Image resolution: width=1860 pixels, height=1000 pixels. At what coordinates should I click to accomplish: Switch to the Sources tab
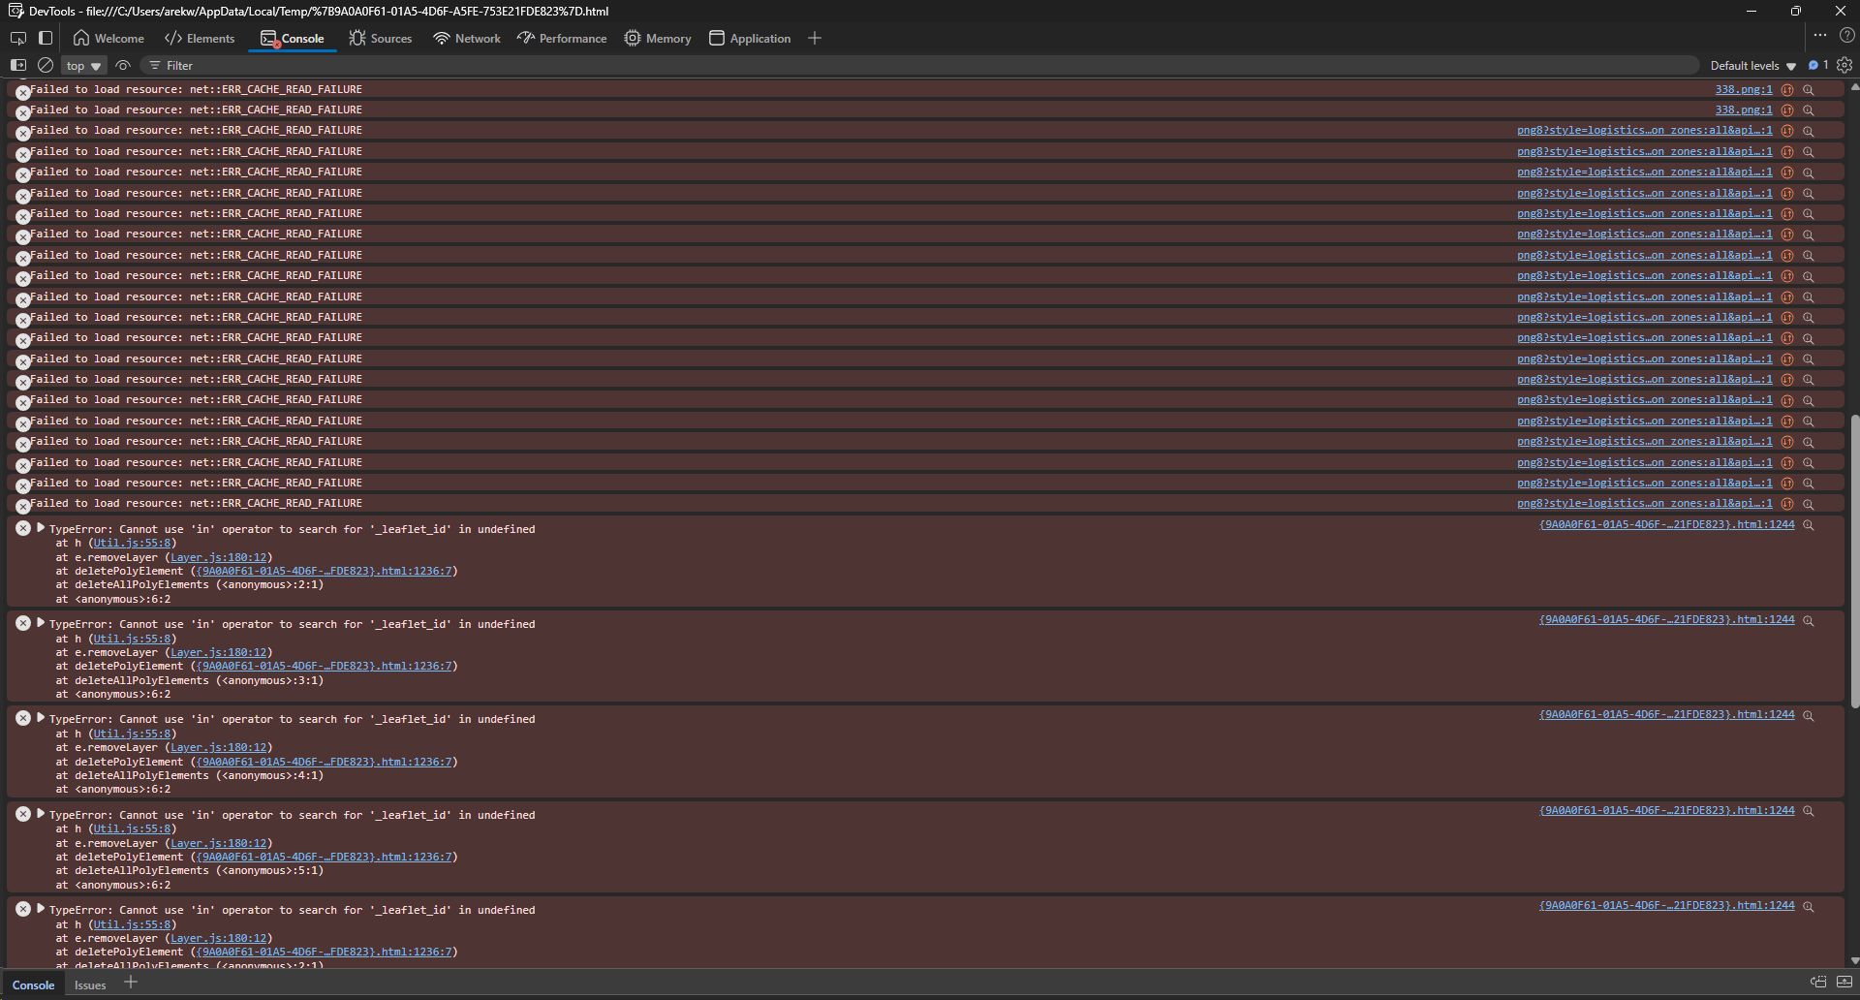click(x=381, y=39)
